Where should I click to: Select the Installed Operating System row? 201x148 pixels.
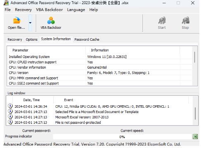99,57
